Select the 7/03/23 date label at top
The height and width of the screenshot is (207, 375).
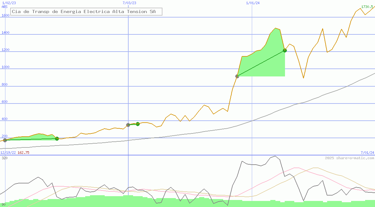[129, 3]
